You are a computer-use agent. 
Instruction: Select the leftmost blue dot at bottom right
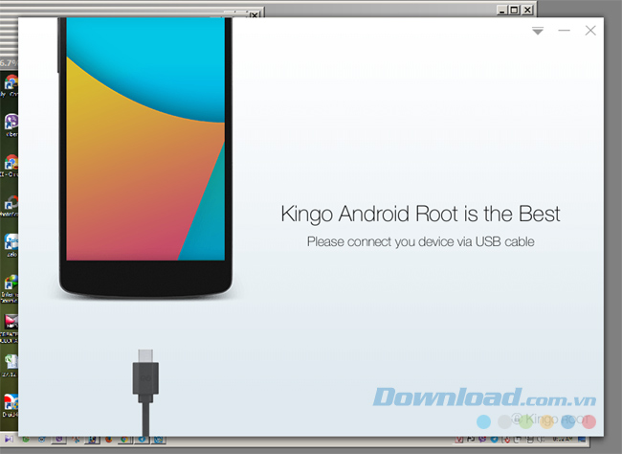click(x=484, y=421)
